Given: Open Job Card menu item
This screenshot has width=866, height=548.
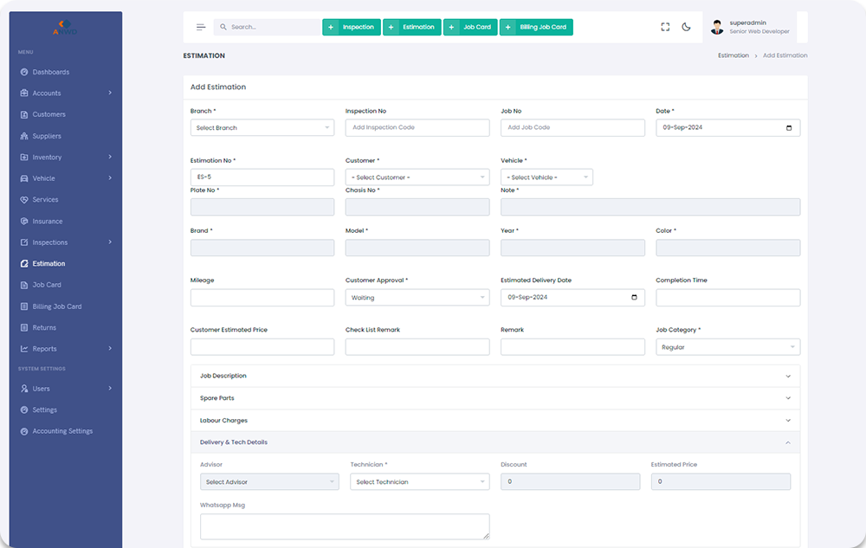Looking at the screenshot, I should 47,286.
